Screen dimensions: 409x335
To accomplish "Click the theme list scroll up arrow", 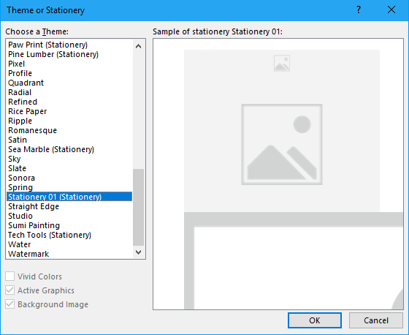I will 139,47.
